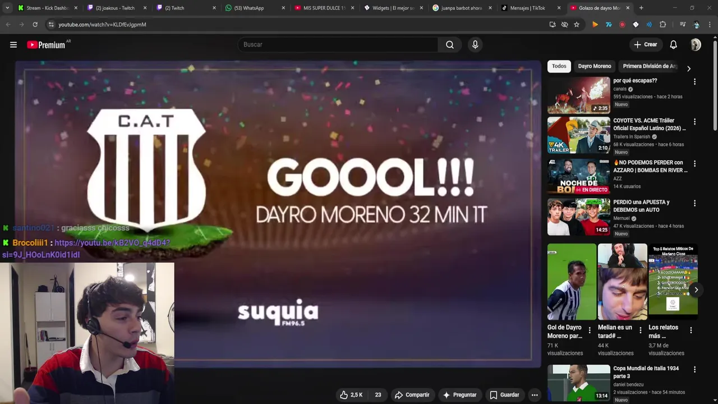Click the Buscar search field
The image size is (718, 404).
[338, 45]
